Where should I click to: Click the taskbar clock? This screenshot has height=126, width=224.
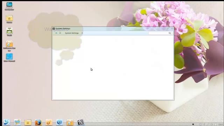[221, 125]
